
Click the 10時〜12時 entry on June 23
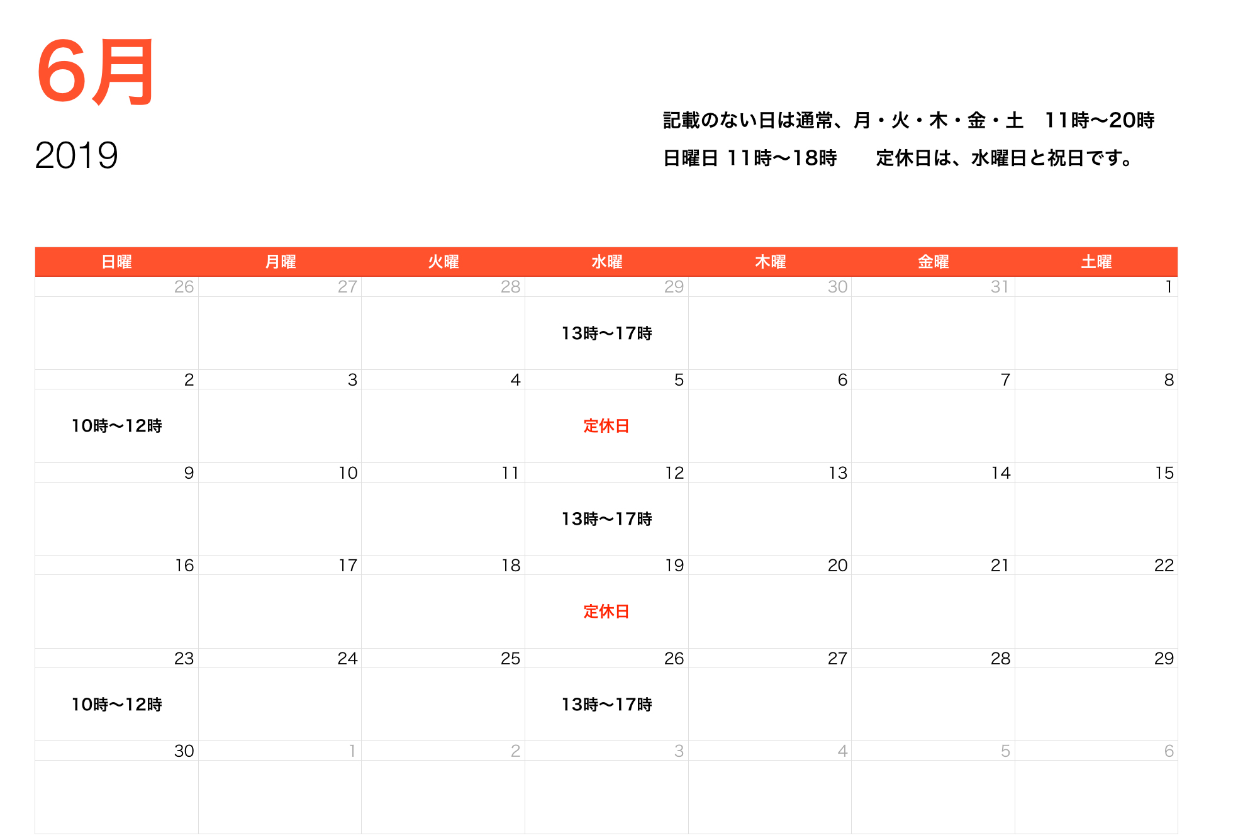pyautogui.click(x=117, y=705)
